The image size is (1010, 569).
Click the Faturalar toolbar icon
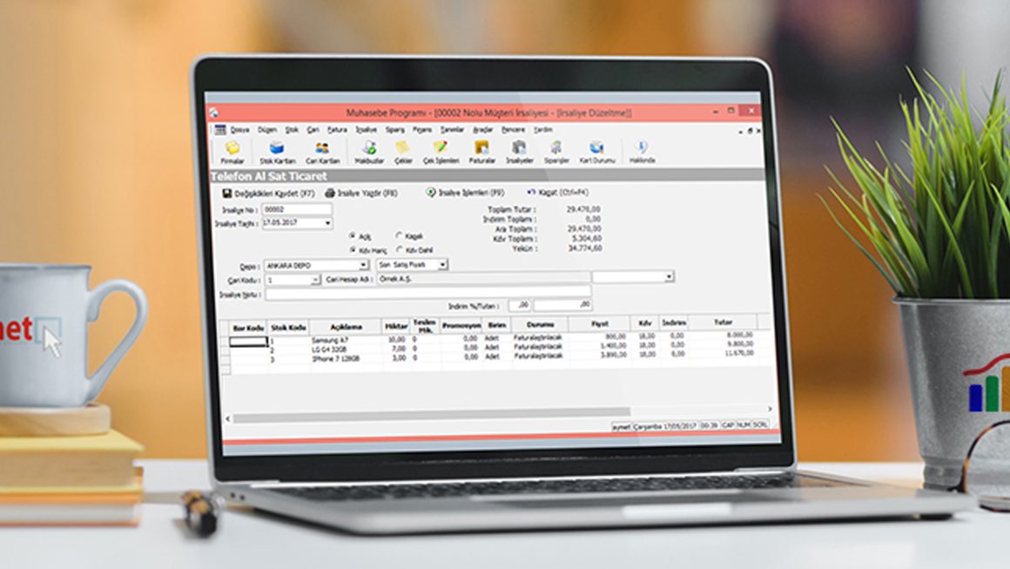(481, 150)
